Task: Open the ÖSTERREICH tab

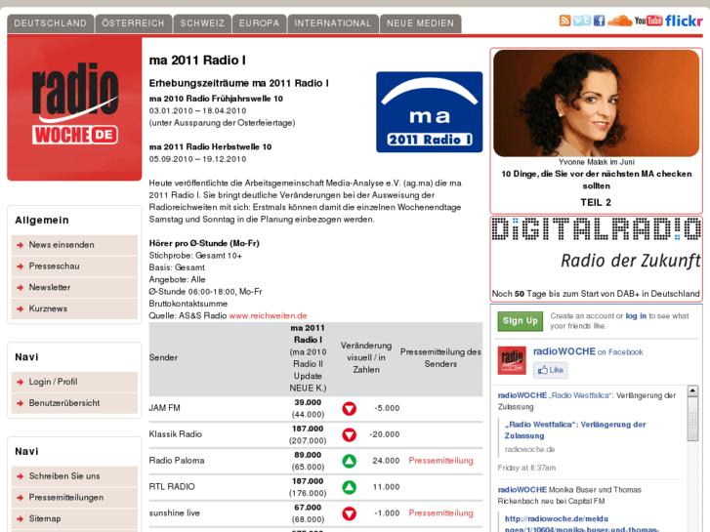Action: coord(133,23)
